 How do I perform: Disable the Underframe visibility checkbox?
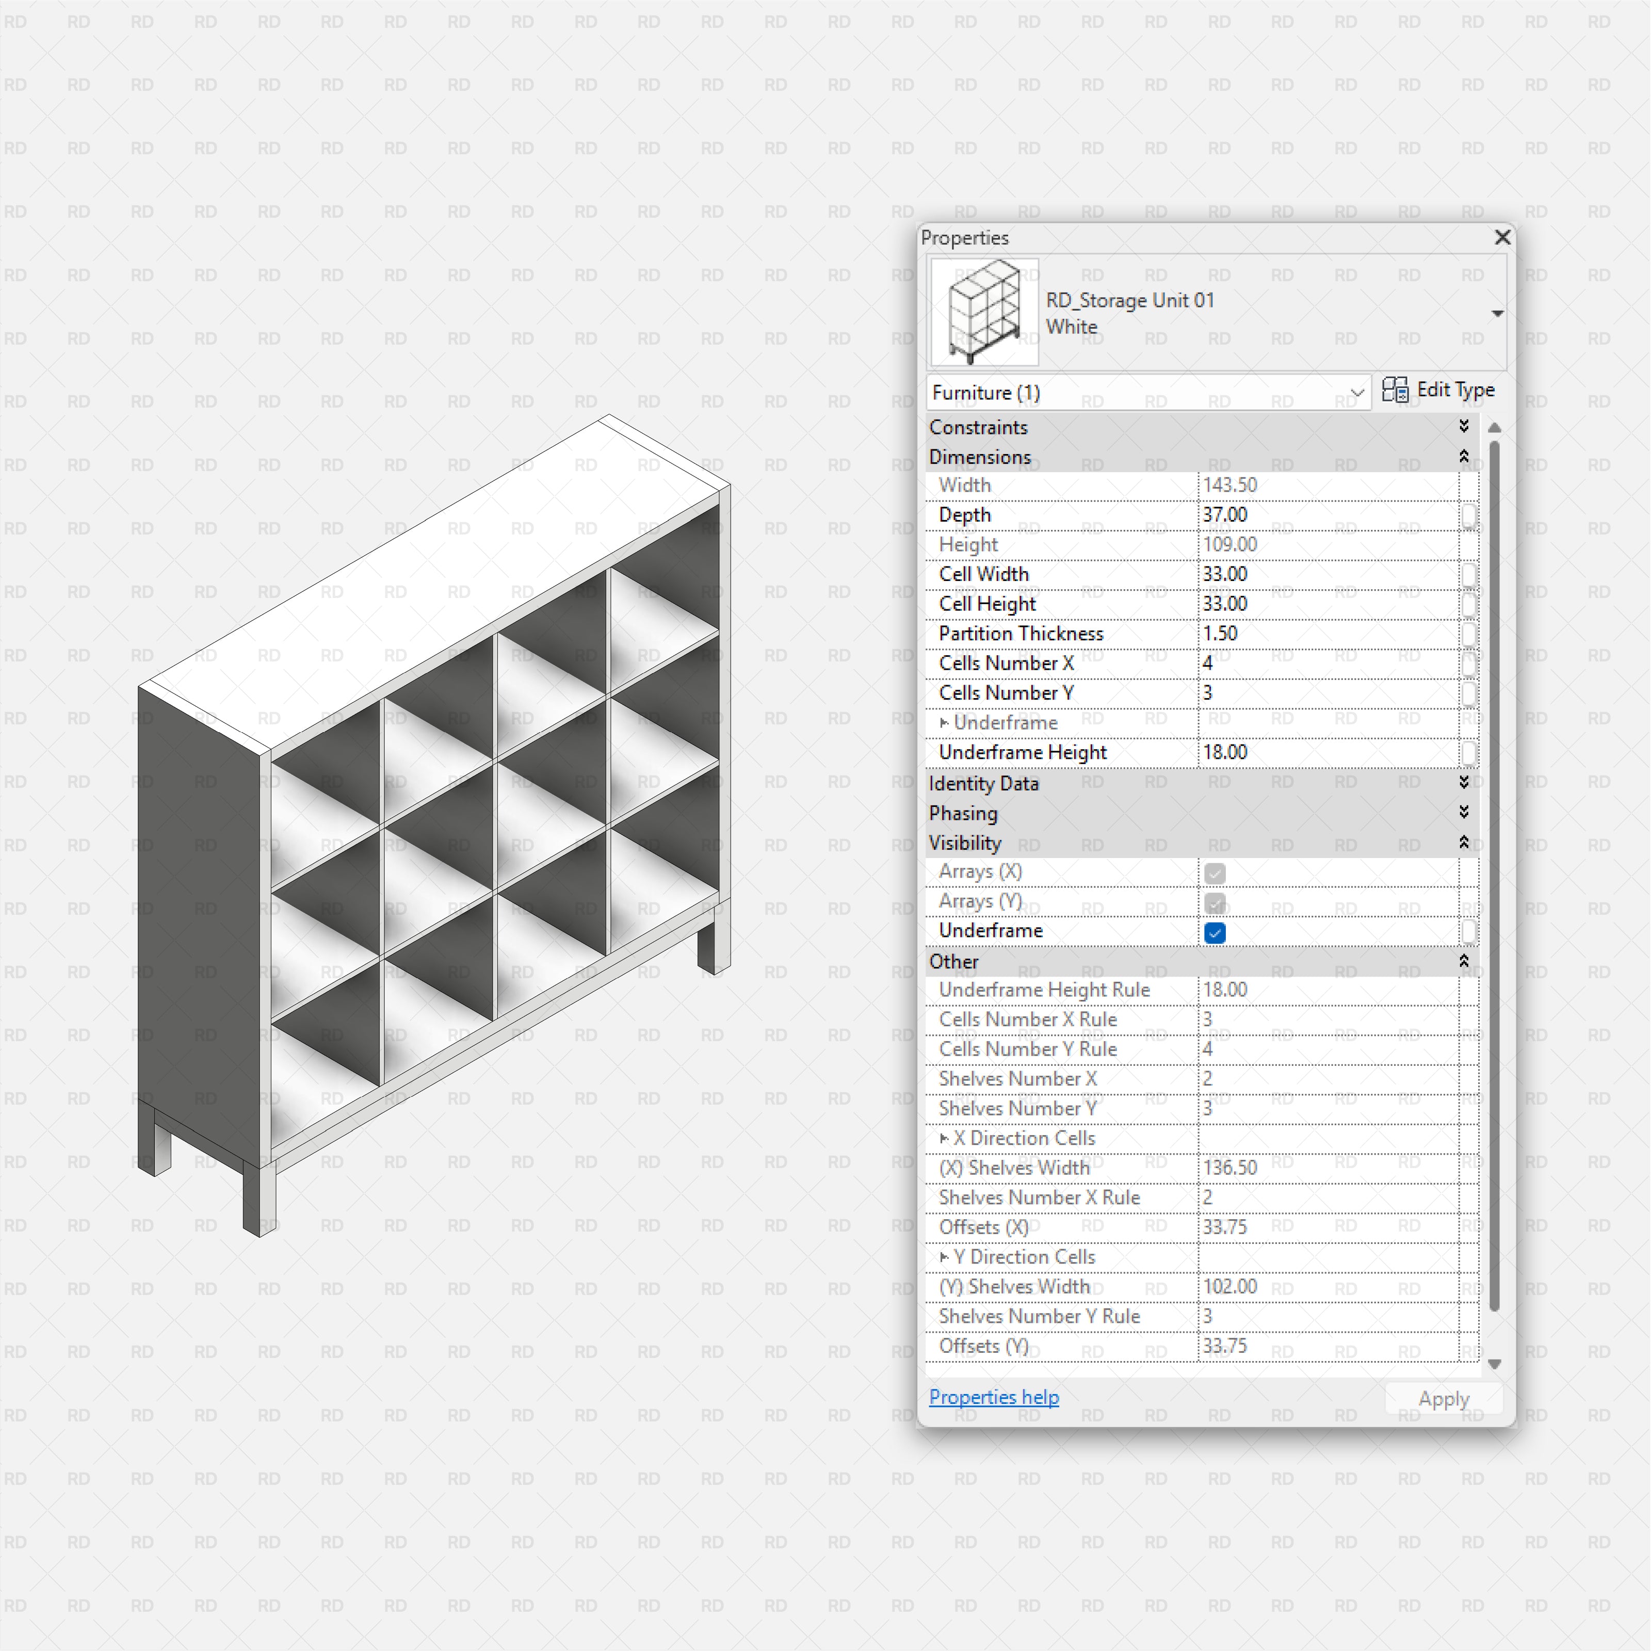1215,933
